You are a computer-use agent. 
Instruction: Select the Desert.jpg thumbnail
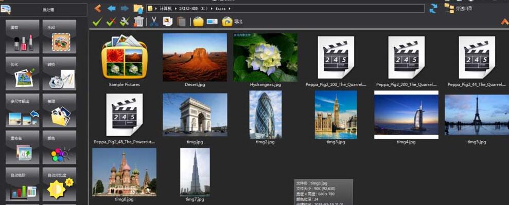[x=195, y=58]
